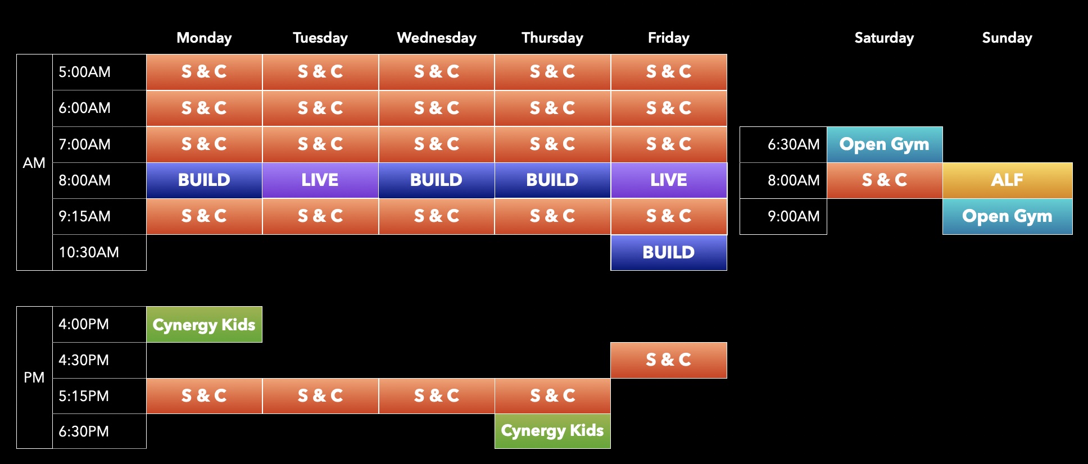The width and height of the screenshot is (1088, 464).
Task: Click Friday 4:30PM S & C class
Action: pos(668,360)
